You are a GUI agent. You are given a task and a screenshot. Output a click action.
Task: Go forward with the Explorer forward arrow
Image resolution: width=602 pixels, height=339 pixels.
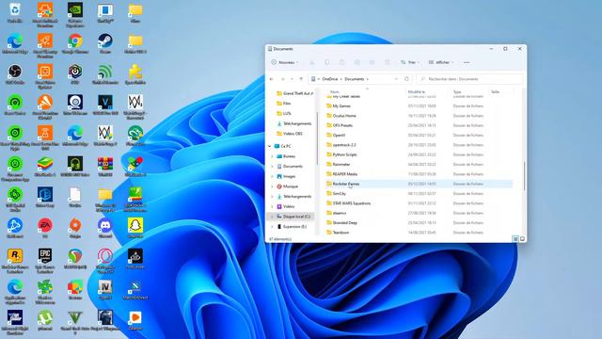coord(283,79)
